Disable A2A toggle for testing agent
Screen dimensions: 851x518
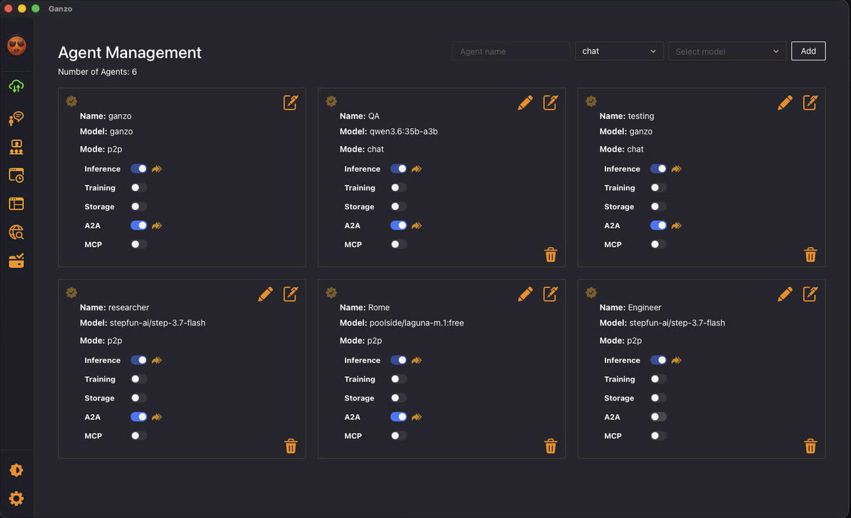click(659, 225)
